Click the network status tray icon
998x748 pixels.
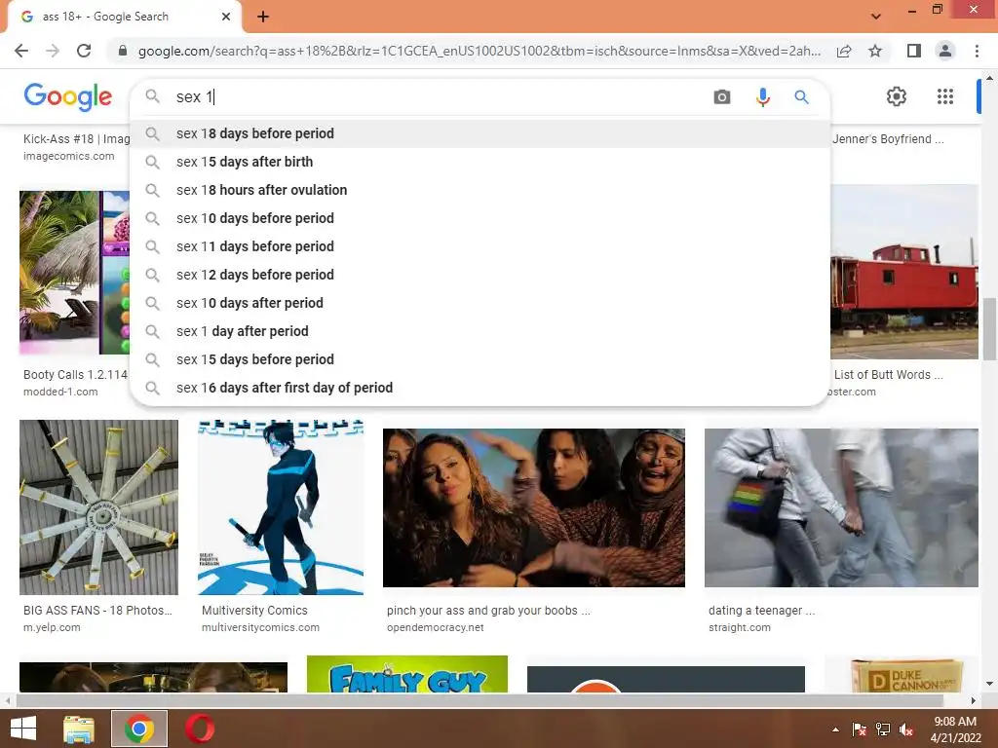[883, 729]
